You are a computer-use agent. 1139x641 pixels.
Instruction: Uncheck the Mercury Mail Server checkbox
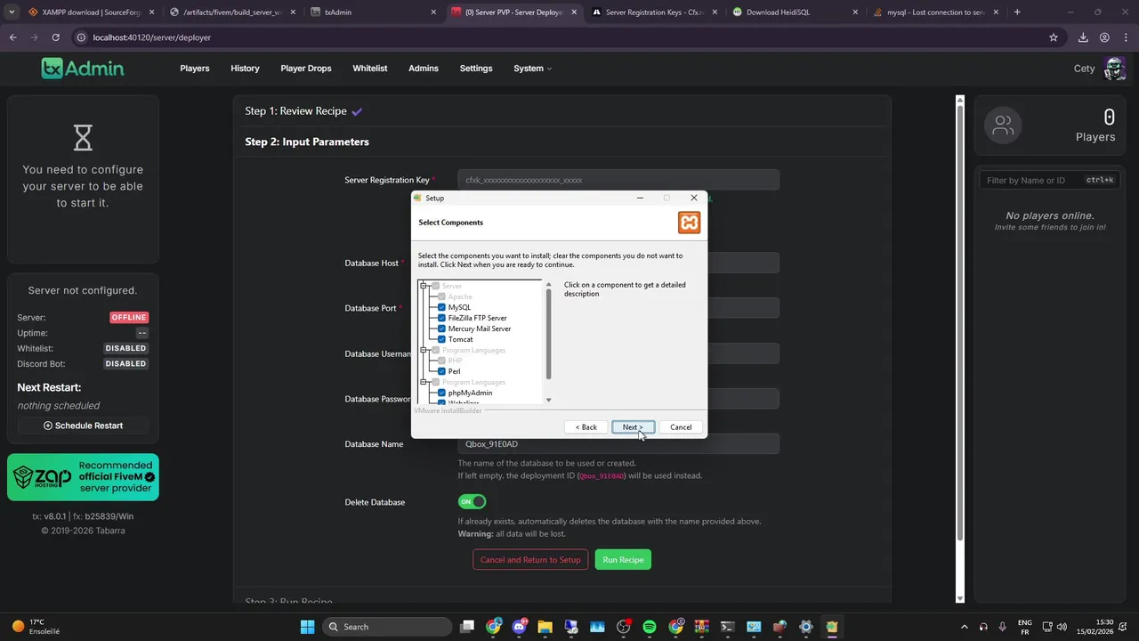point(441,329)
